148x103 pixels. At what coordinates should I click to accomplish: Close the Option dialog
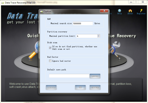pos(104,11)
